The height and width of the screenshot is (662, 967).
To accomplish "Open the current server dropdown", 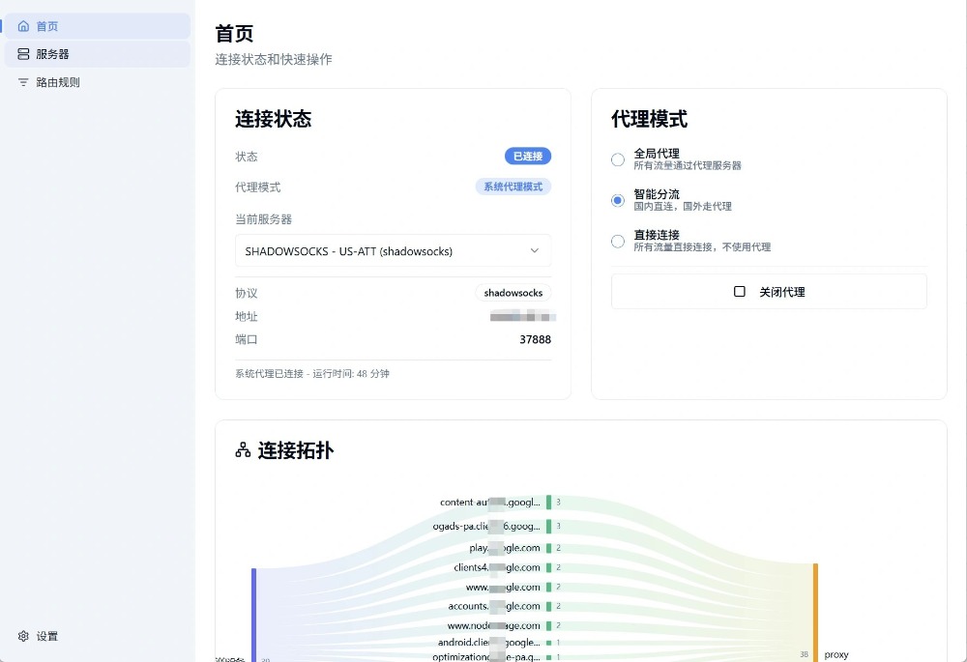I will (x=393, y=250).
